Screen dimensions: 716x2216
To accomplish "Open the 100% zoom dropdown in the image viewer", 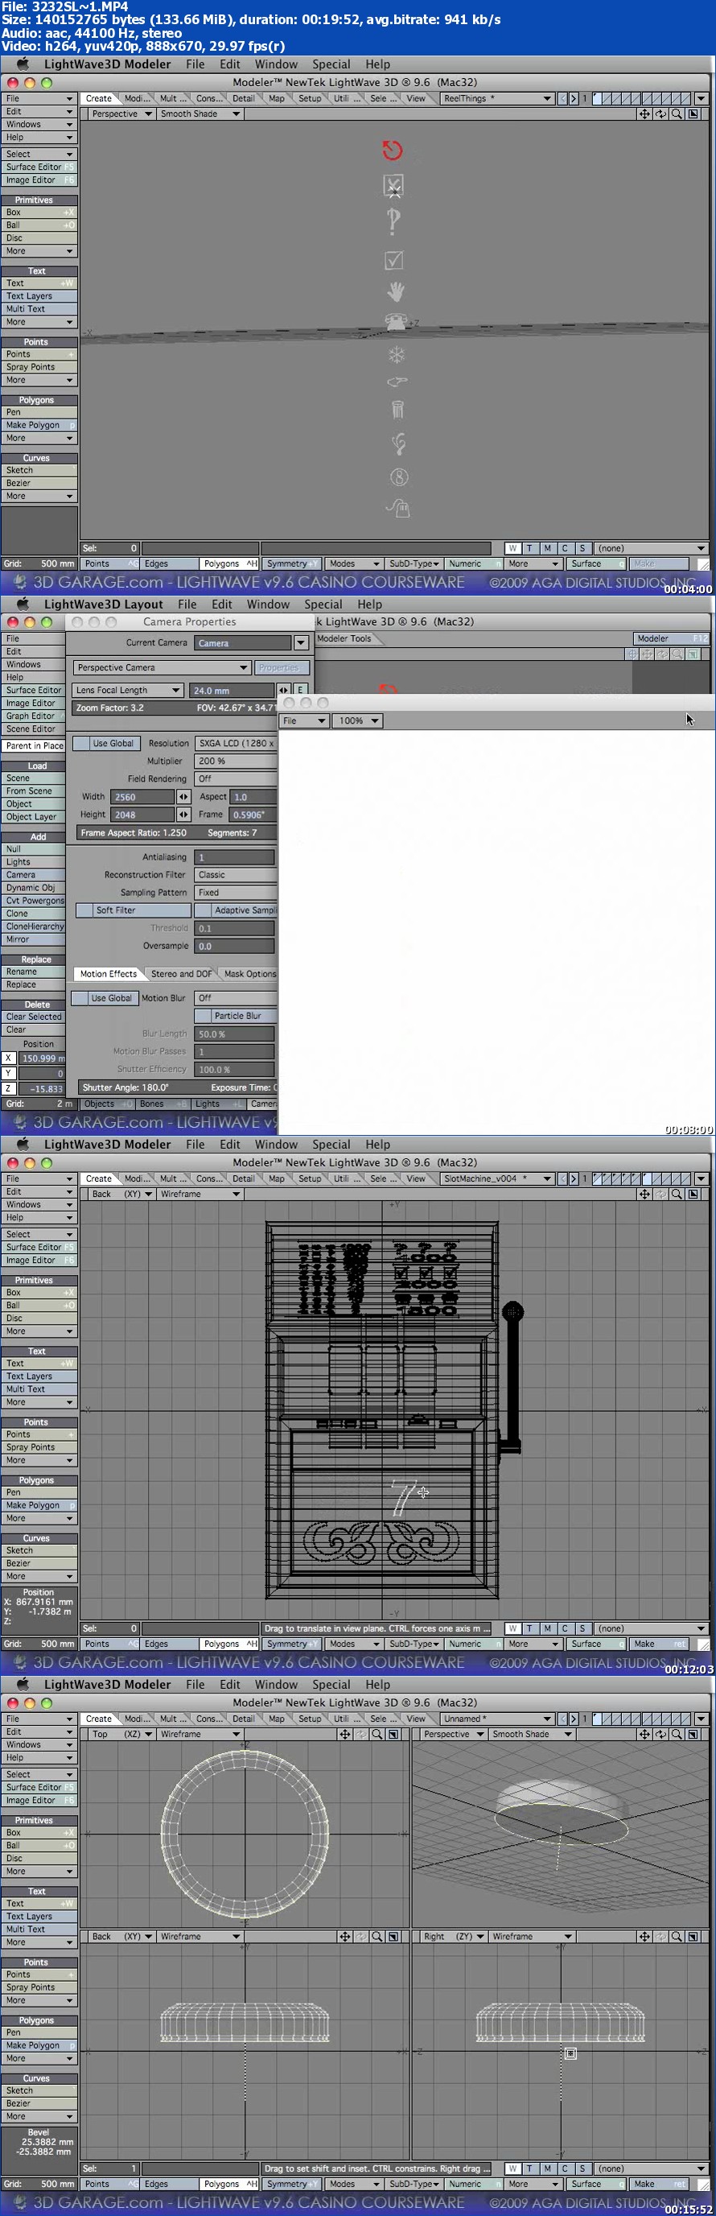I will point(359,721).
